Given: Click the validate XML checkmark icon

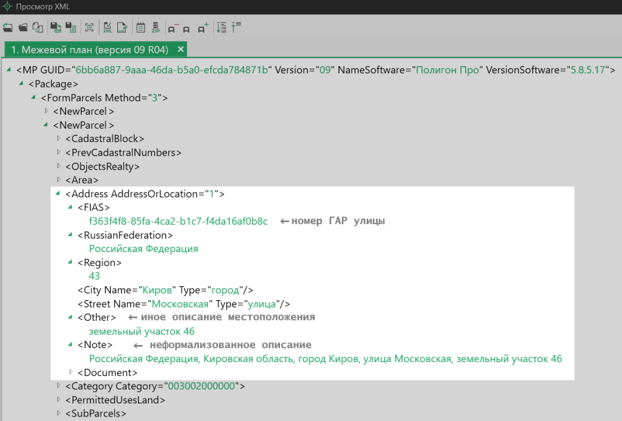Looking at the screenshot, I should click(x=108, y=27).
